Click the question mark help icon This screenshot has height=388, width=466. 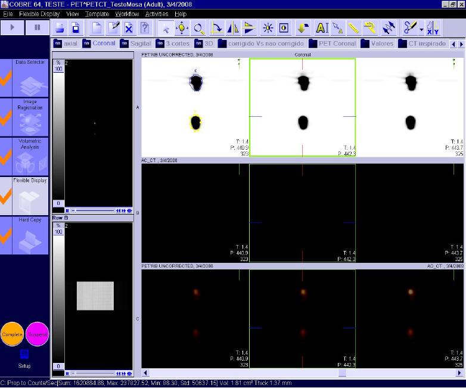[144, 28]
